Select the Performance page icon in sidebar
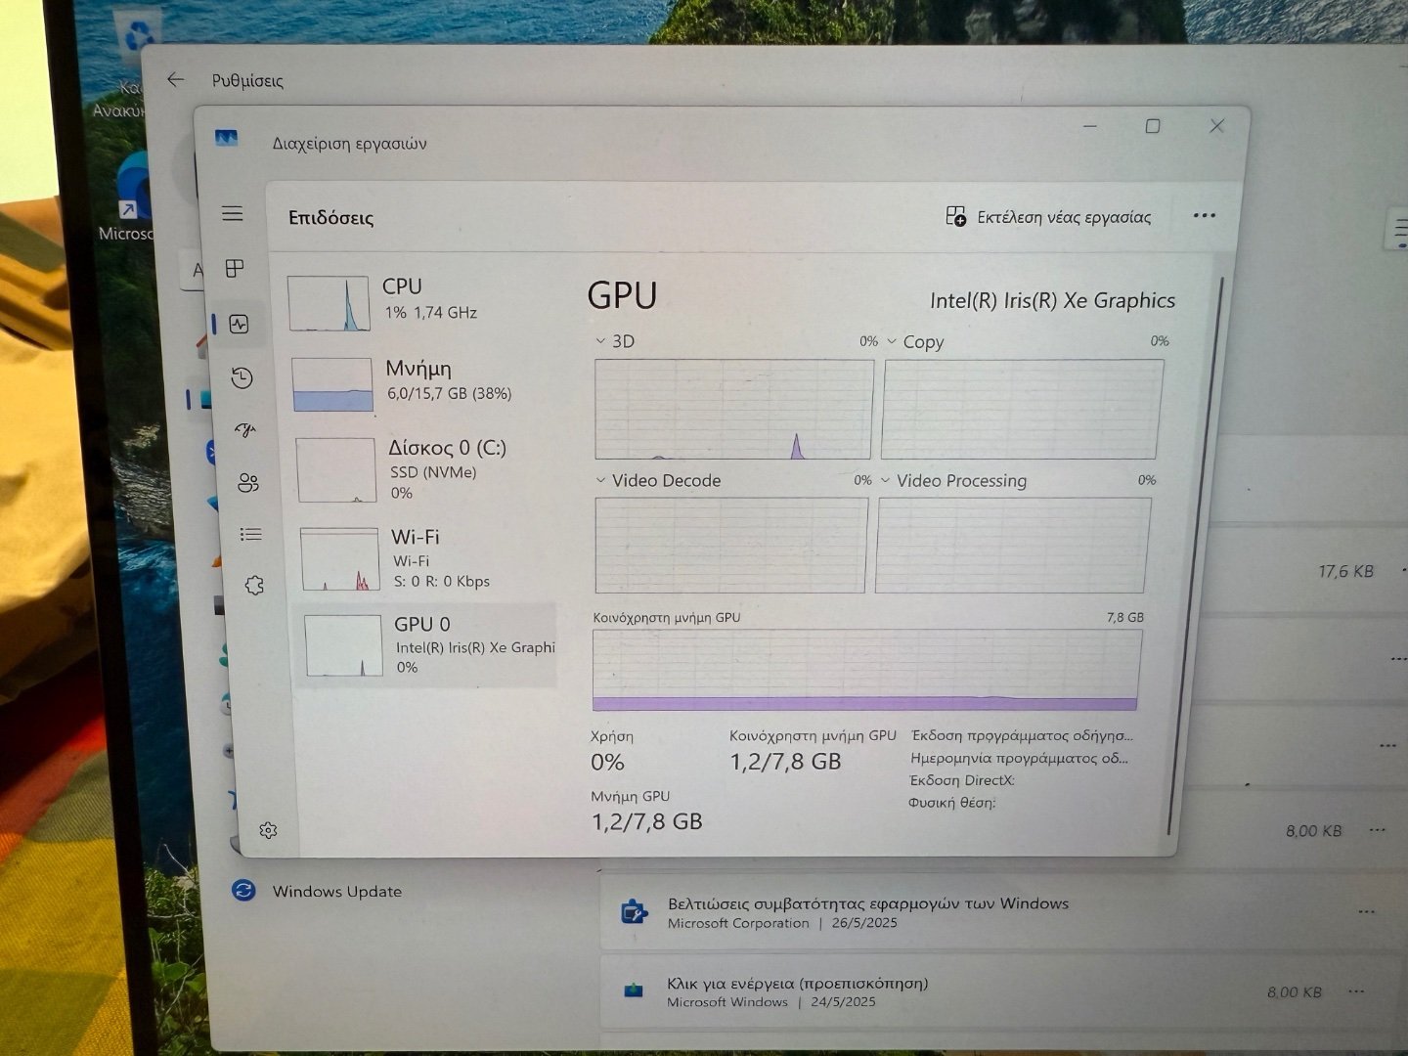The height and width of the screenshot is (1056, 1408). 239,324
